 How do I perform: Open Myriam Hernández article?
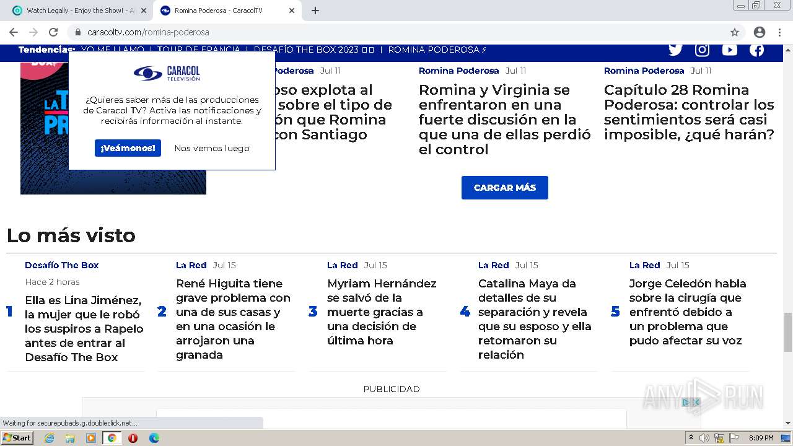click(382, 312)
